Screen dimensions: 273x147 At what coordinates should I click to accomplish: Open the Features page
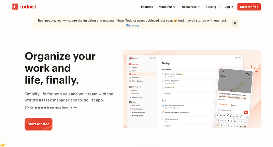point(147,7)
